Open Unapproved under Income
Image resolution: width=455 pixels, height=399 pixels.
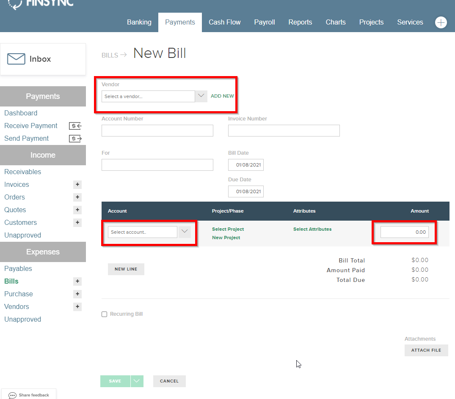point(22,235)
